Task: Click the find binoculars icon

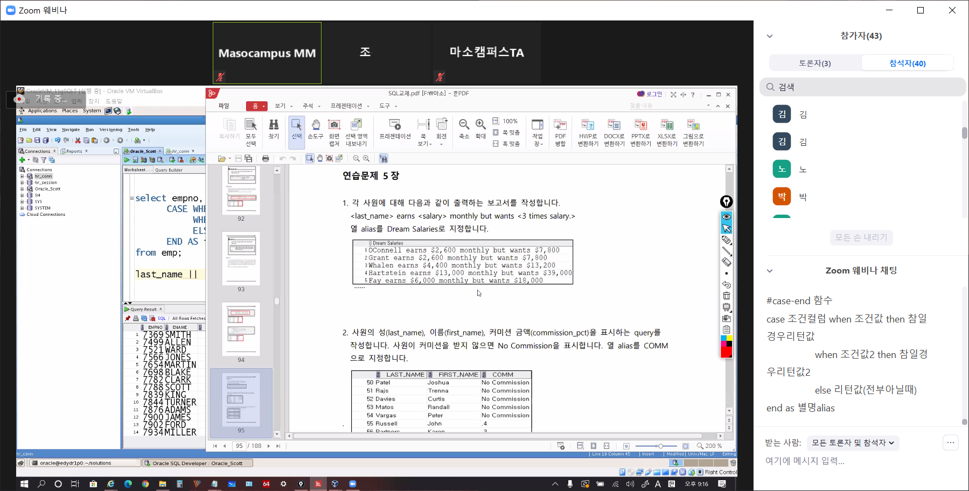Action: pyautogui.click(x=274, y=129)
